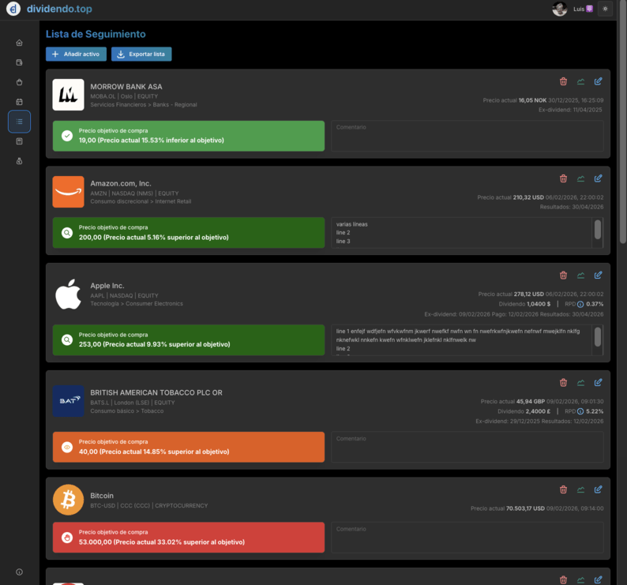Open chart for British American Tobacco
627x585 pixels.
pyautogui.click(x=580, y=382)
